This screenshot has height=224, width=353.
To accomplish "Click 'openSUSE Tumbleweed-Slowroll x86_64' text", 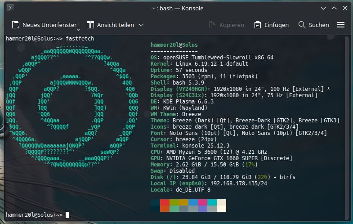I will (x=218, y=58).
